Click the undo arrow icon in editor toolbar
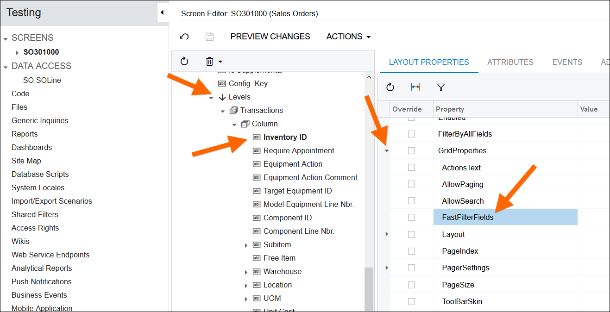The image size is (610, 312). pyautogui.click(x=184, y=37)
